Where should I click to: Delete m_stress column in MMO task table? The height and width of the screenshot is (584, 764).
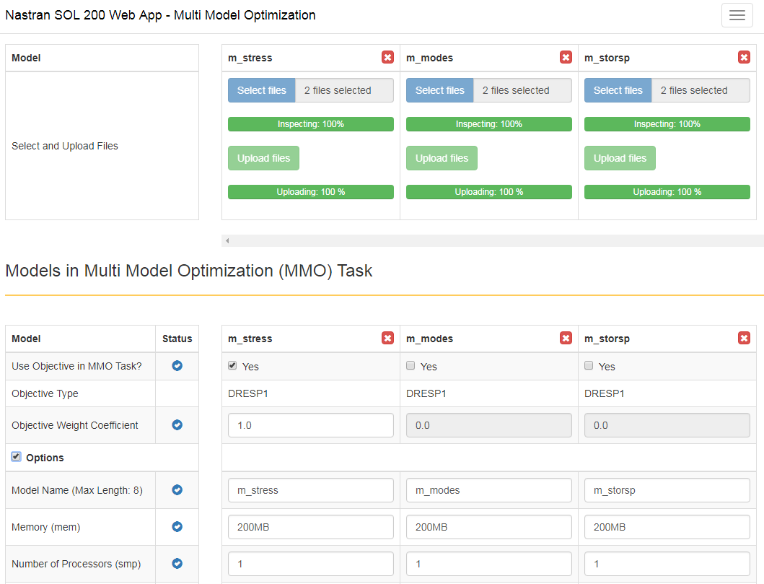(388, 339)
